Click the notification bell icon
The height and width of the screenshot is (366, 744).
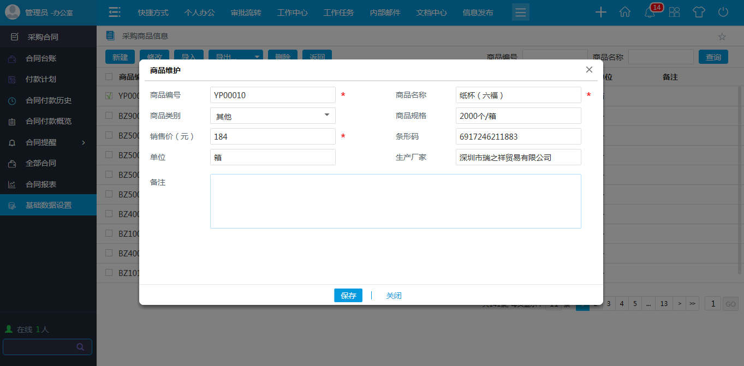pyautogui.click(x=650, y=13)
